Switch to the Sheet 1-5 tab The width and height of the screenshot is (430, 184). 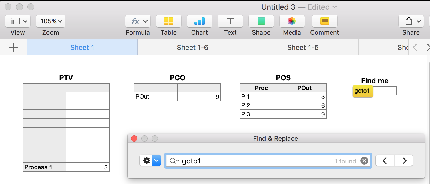tap(303, 47)
